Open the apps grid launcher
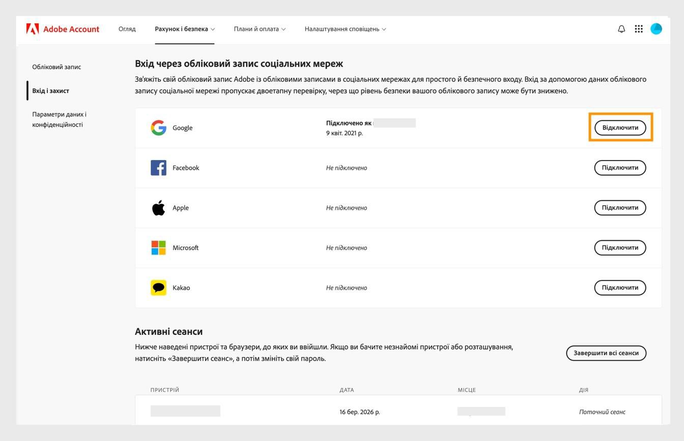Image resolution: width=684 pixels, height=441 pixels. pos(639,29)
